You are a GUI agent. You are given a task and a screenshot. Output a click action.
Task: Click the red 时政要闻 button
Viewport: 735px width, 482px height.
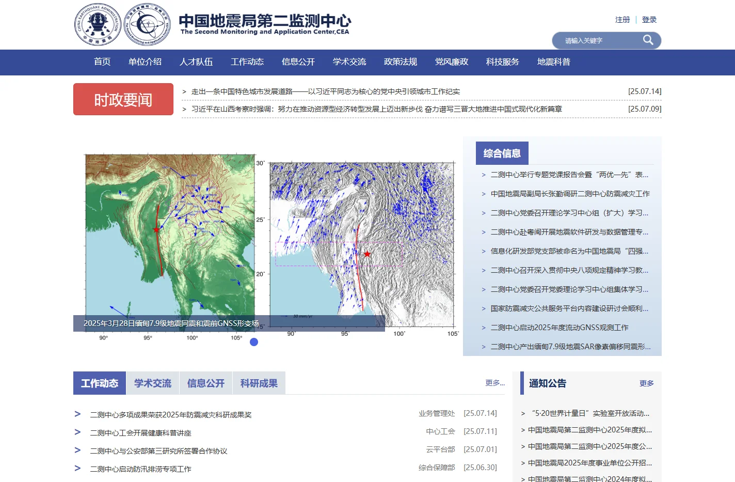123,99
